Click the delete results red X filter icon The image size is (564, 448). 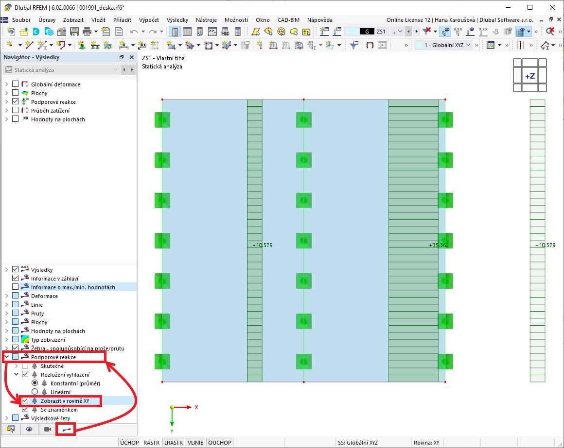(426, 32)
